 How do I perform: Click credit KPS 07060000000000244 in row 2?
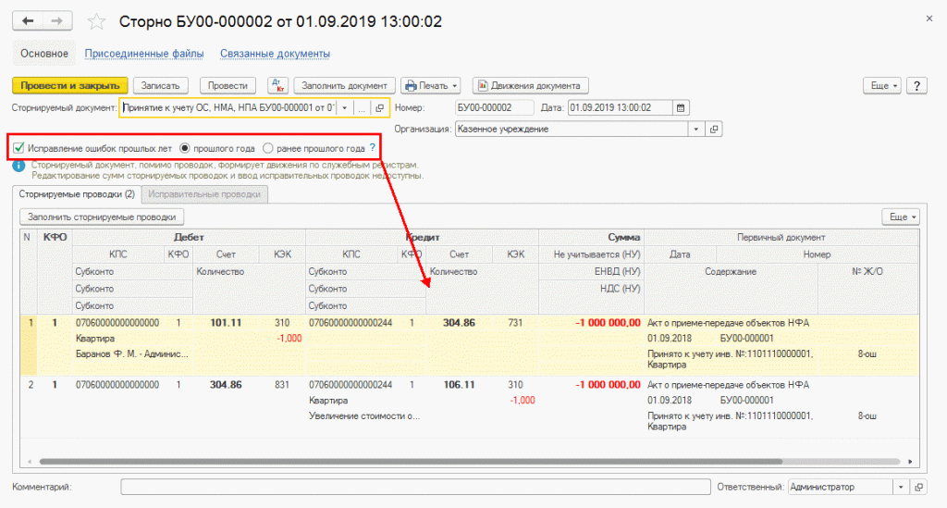click(x=351, y=385)
